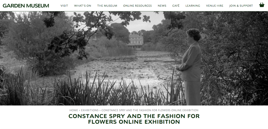Screen dimensions: 268x129
Task: Open the News section
Action: [162, 6]
